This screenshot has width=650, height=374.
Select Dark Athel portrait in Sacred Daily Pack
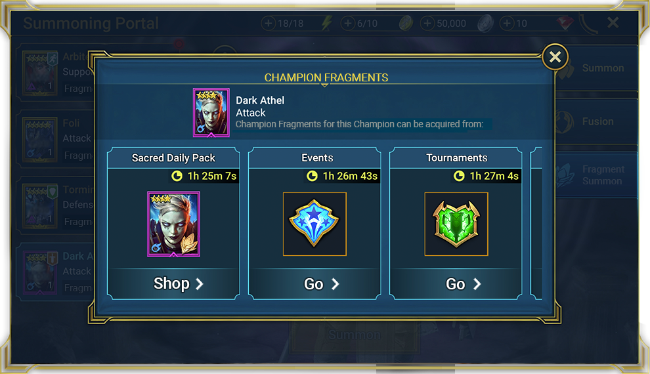[174, 224]
